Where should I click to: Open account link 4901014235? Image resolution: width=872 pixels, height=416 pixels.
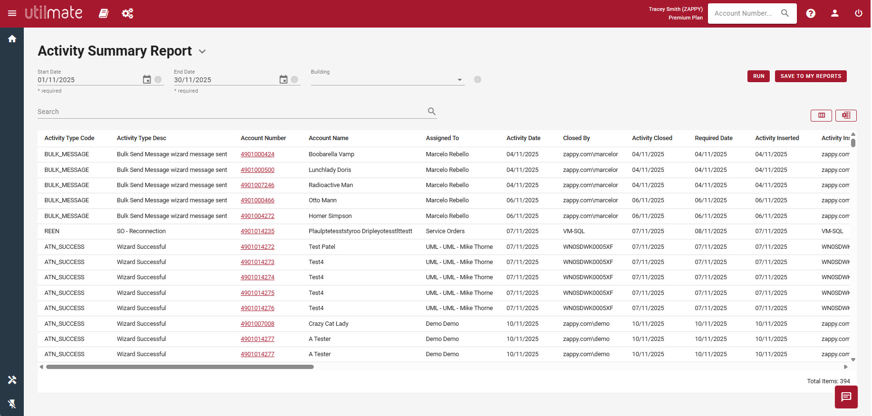click(x=257, y=231)
